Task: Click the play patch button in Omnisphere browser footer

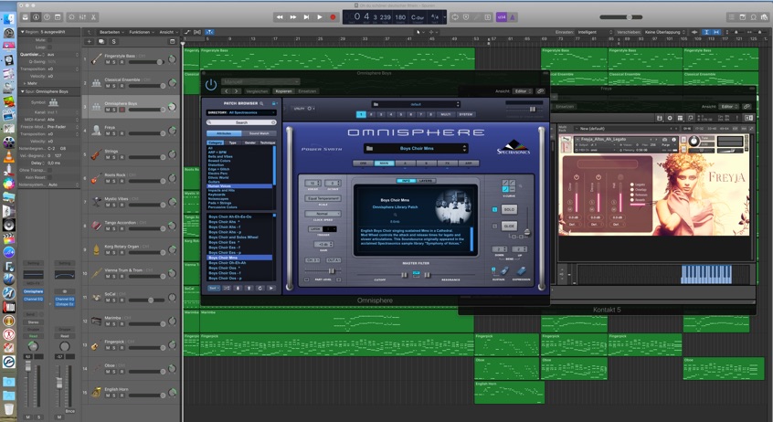Action: [271, 288]
